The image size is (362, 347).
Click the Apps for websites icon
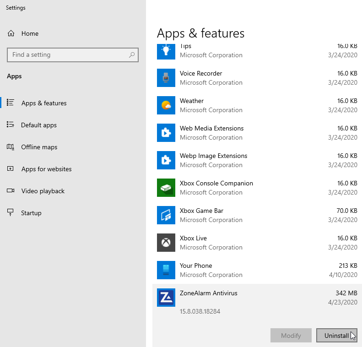pyautogui.click(x=11, y=169)
